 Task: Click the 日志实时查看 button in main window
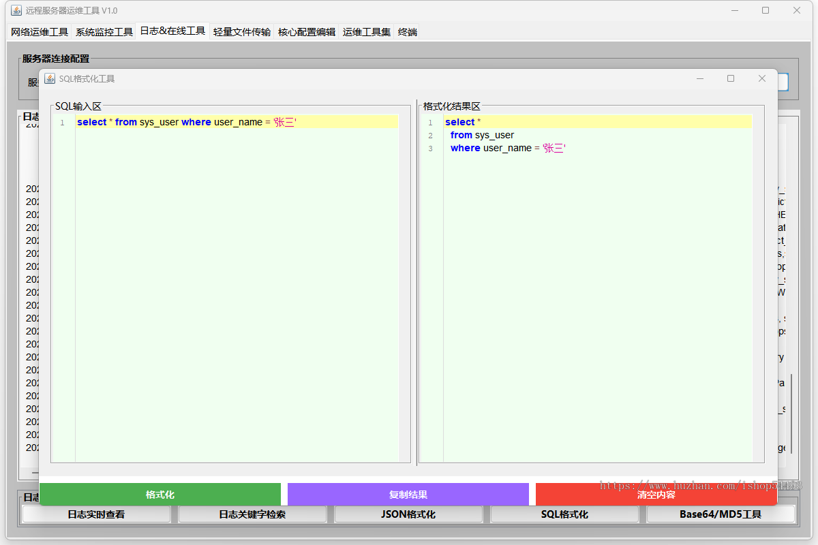point(96,514)
